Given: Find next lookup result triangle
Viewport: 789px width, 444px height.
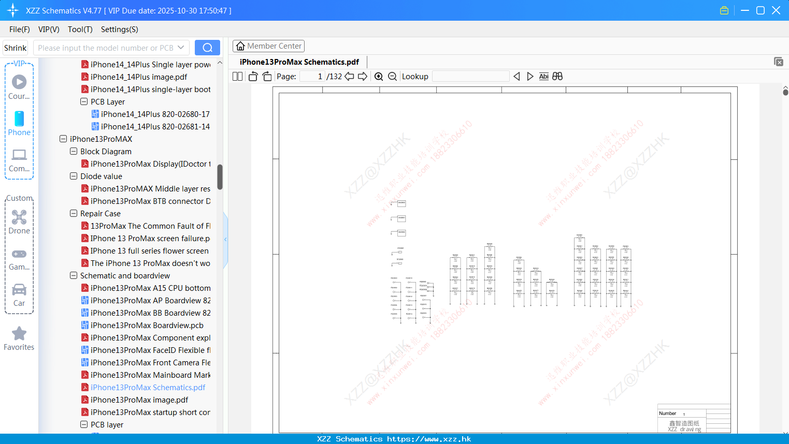Looking at the screenshot, I should click(530, 77).
